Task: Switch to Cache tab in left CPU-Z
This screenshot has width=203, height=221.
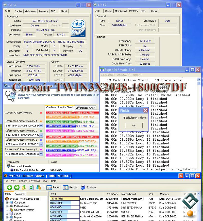Action: (19, 11)
